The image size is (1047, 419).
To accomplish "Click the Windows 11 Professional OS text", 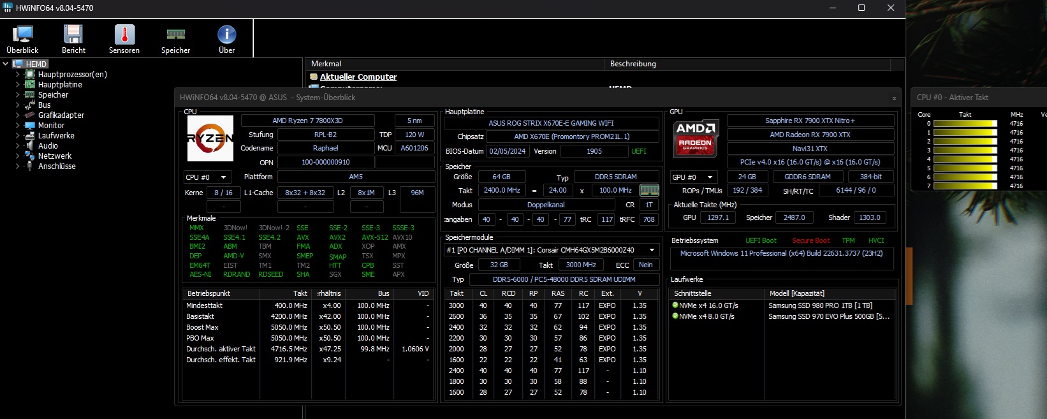I will 781,254.
